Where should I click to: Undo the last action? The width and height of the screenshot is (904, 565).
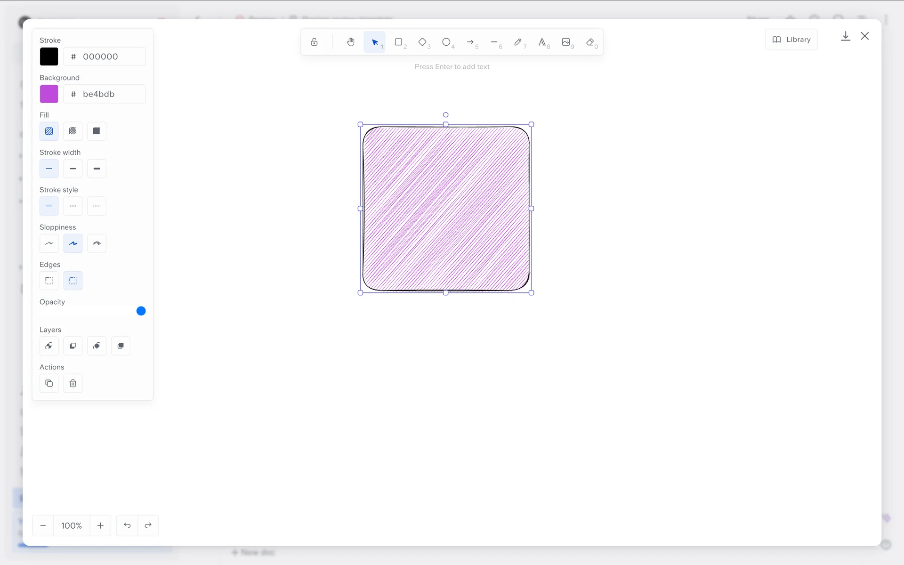coord(127,525)
